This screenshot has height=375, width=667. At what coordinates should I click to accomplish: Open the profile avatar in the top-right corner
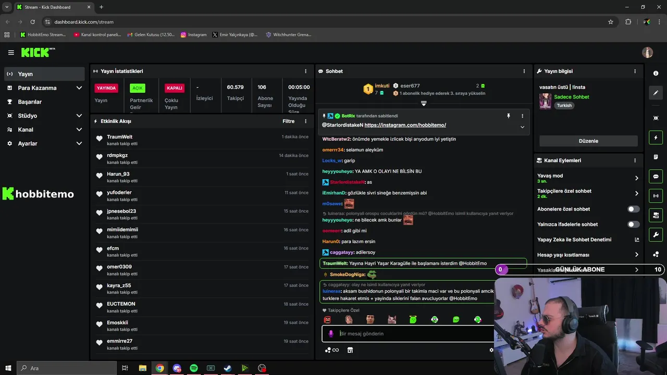[647, 53]
